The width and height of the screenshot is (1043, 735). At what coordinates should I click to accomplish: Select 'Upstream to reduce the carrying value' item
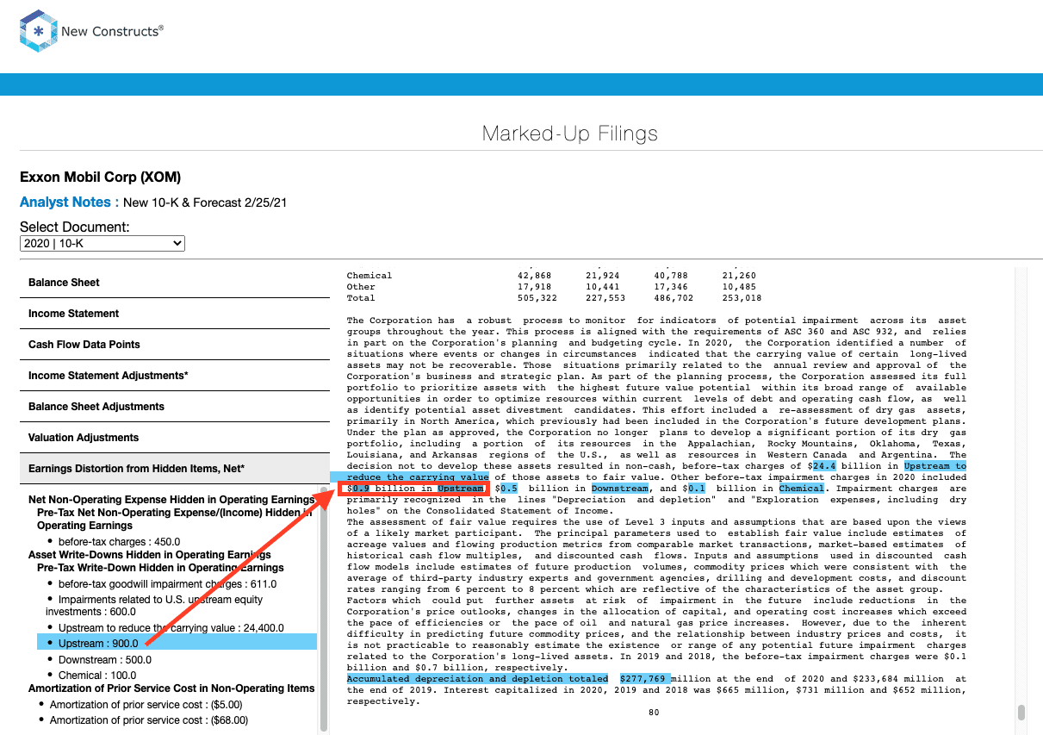pyautogui.click(x=171, y=628)
